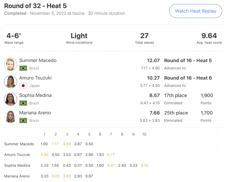Open Sophia Medina's profile photo

point(11,99)
